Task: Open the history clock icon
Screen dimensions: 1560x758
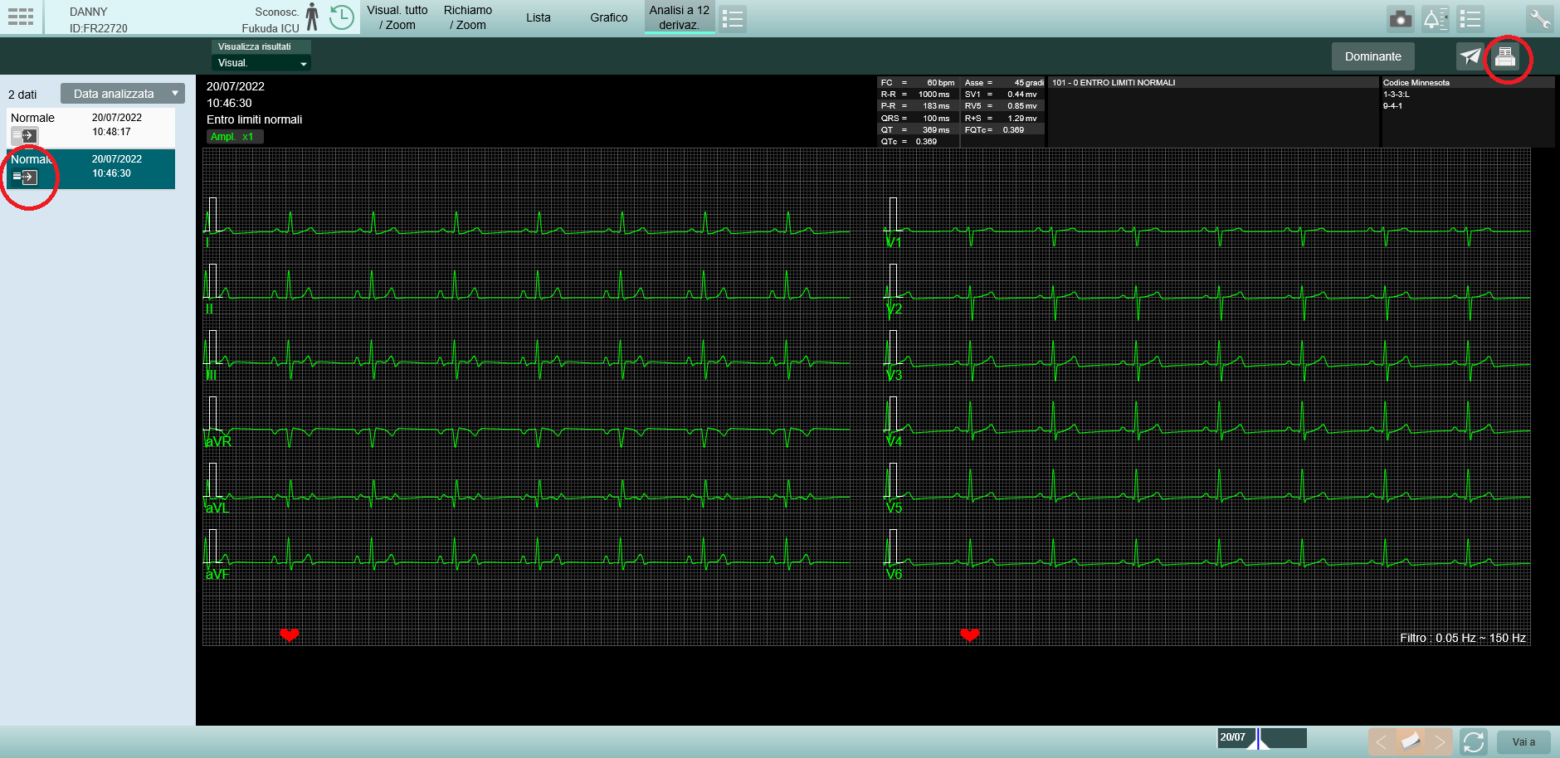Action: [341, 17]
